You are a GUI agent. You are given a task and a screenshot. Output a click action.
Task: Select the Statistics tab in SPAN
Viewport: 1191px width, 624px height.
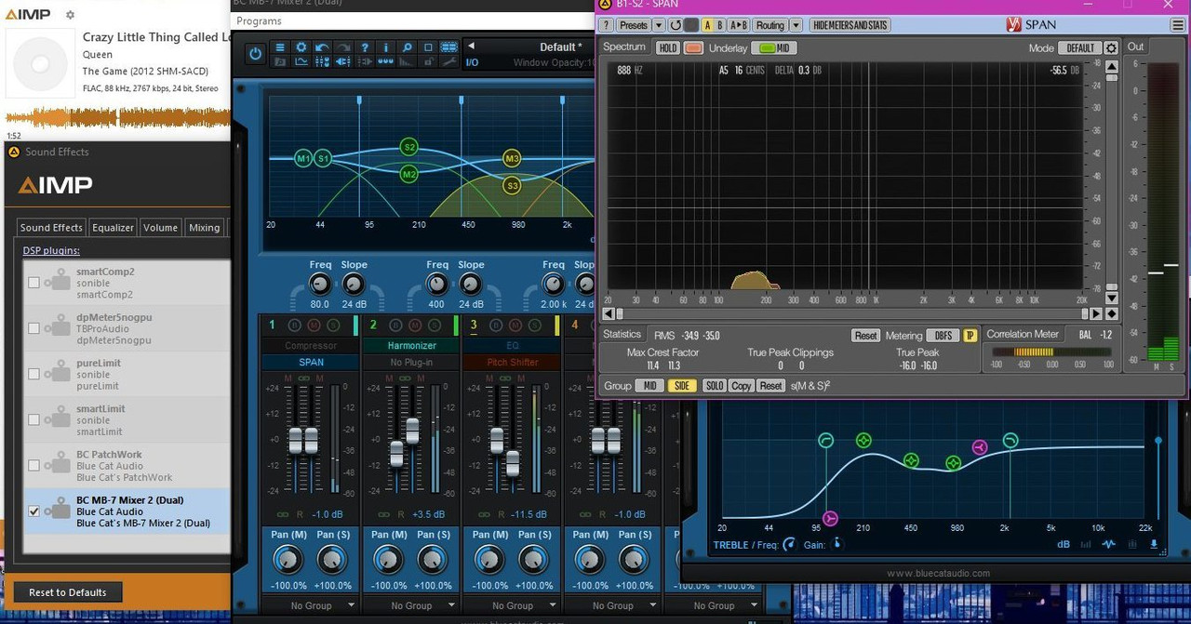[x=622, y=334]
